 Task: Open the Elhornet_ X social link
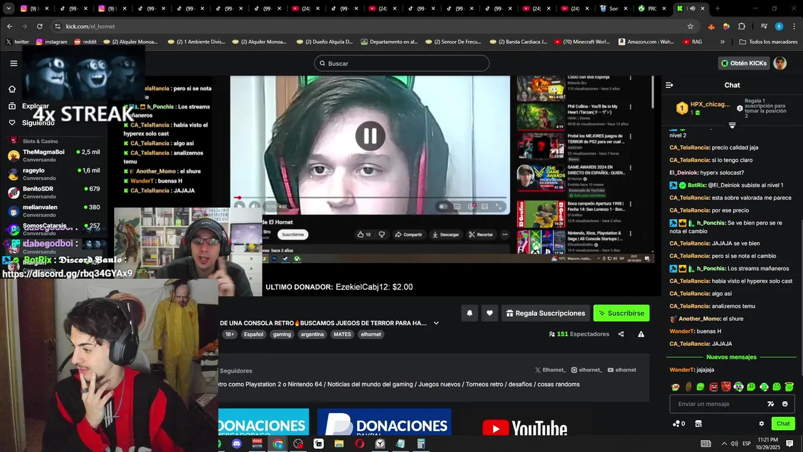tap(550, 370)
